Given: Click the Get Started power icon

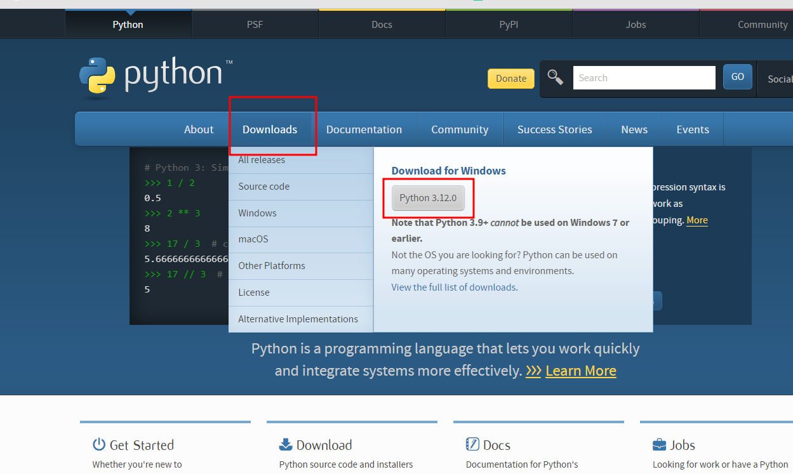Looking at the screenshot, I should click(99, 444).
